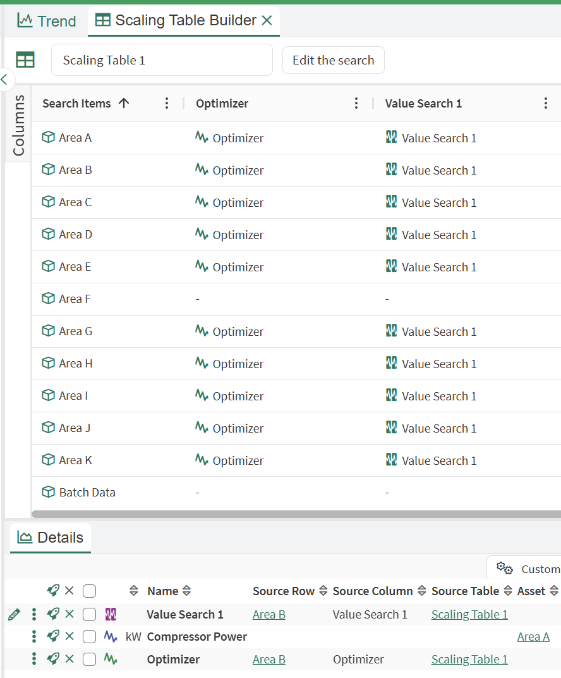
Task: Click the scaling table grid icon
Action: (x=25, y=59)
